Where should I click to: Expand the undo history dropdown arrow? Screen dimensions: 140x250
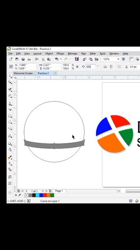click(61, 59)
